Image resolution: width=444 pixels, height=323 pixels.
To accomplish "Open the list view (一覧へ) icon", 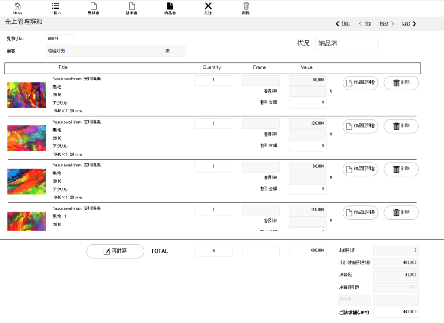I will pos(55,8).
